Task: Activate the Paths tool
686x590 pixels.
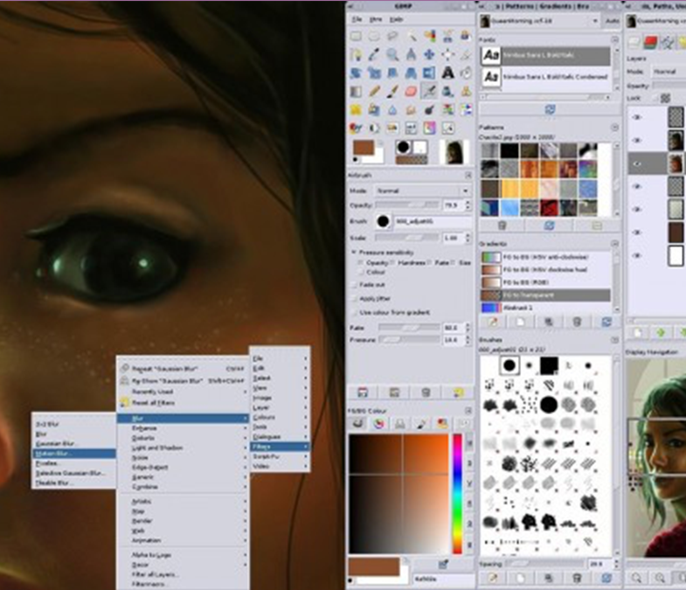Action: point(357,55)
